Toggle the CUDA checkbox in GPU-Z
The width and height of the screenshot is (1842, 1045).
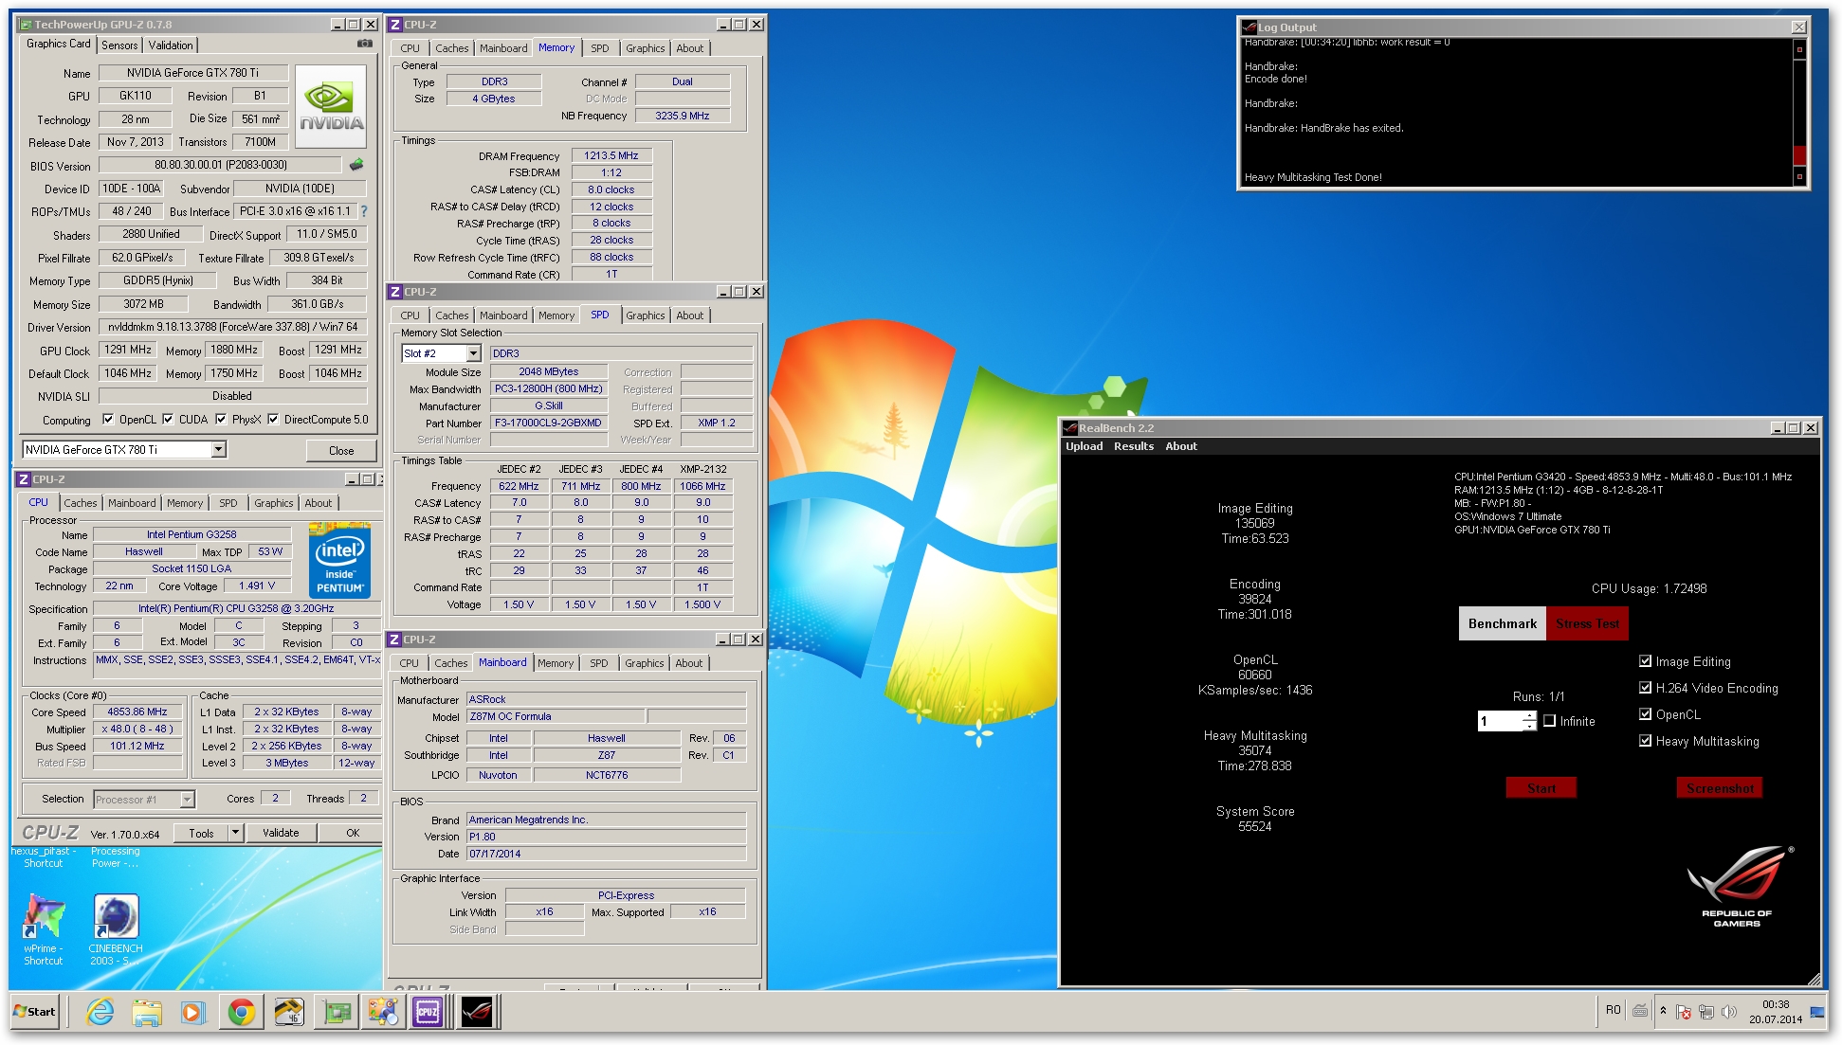168,419
